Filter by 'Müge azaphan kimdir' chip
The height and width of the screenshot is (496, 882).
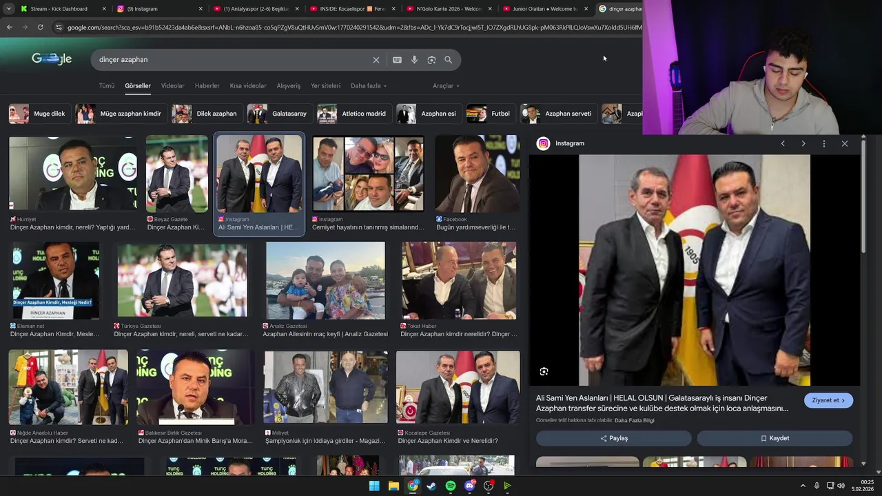coord(119,114)
